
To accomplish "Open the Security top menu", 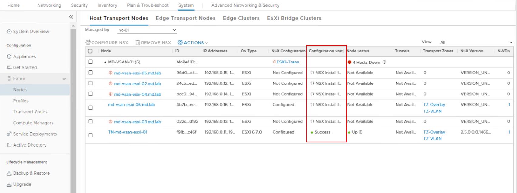I will click(79, 5).
